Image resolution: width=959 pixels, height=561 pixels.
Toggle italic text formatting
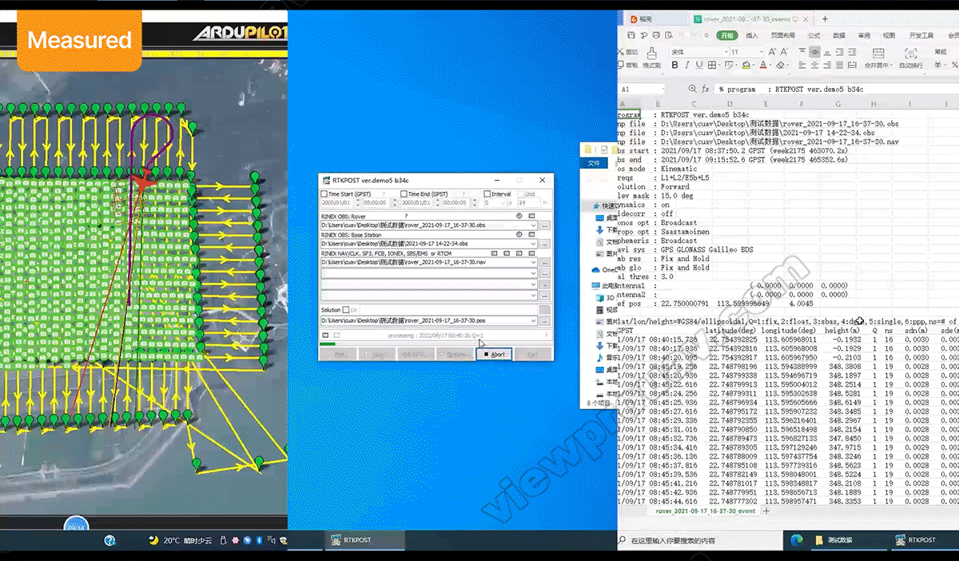[x=687, y=66]
